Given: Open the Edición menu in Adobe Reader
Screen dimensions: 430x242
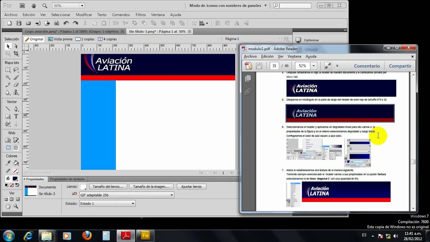Looking at the screenshot, I should tap(267, 56).
